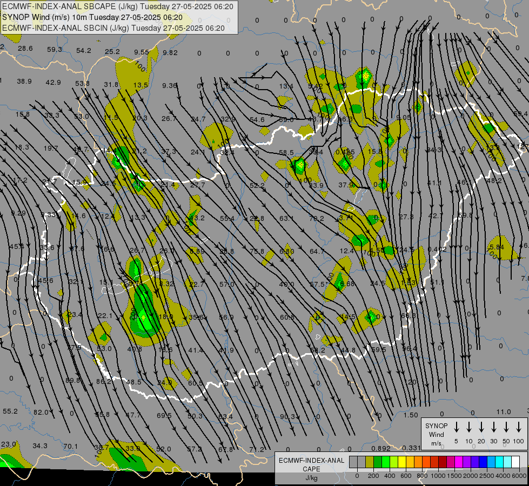Click the map value '0.331'
The height and width of the screenshot is (486, 529).
tap(411, 448)
